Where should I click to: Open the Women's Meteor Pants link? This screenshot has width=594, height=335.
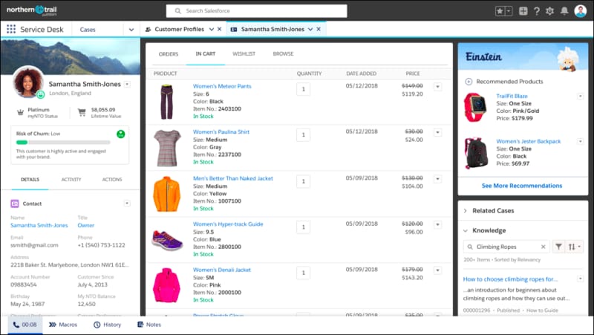click(x=222, y=86)
